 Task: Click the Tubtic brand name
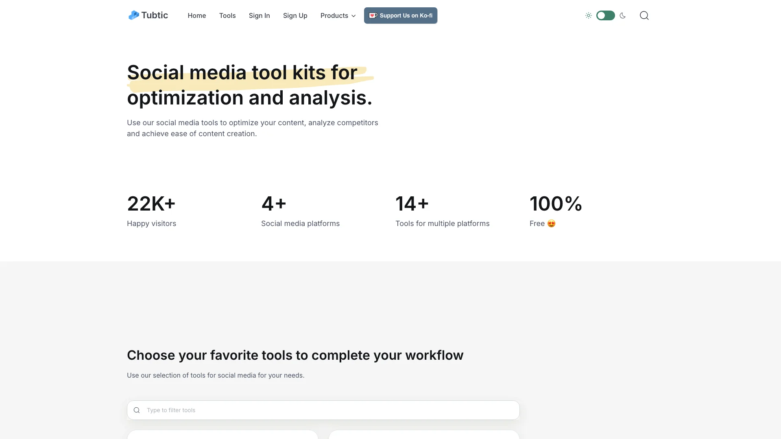pyautogui.click(x=155, y=15)
